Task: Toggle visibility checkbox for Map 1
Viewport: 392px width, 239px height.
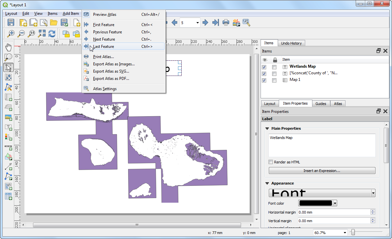Action: coord(264,80)
